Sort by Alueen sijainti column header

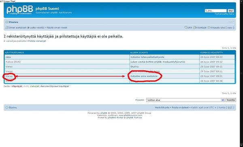pyautogui.click(x=139, y=53)
